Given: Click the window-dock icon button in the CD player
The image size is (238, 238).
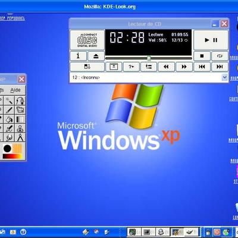Looking at the screenshot, I should [x=114, y=67].
